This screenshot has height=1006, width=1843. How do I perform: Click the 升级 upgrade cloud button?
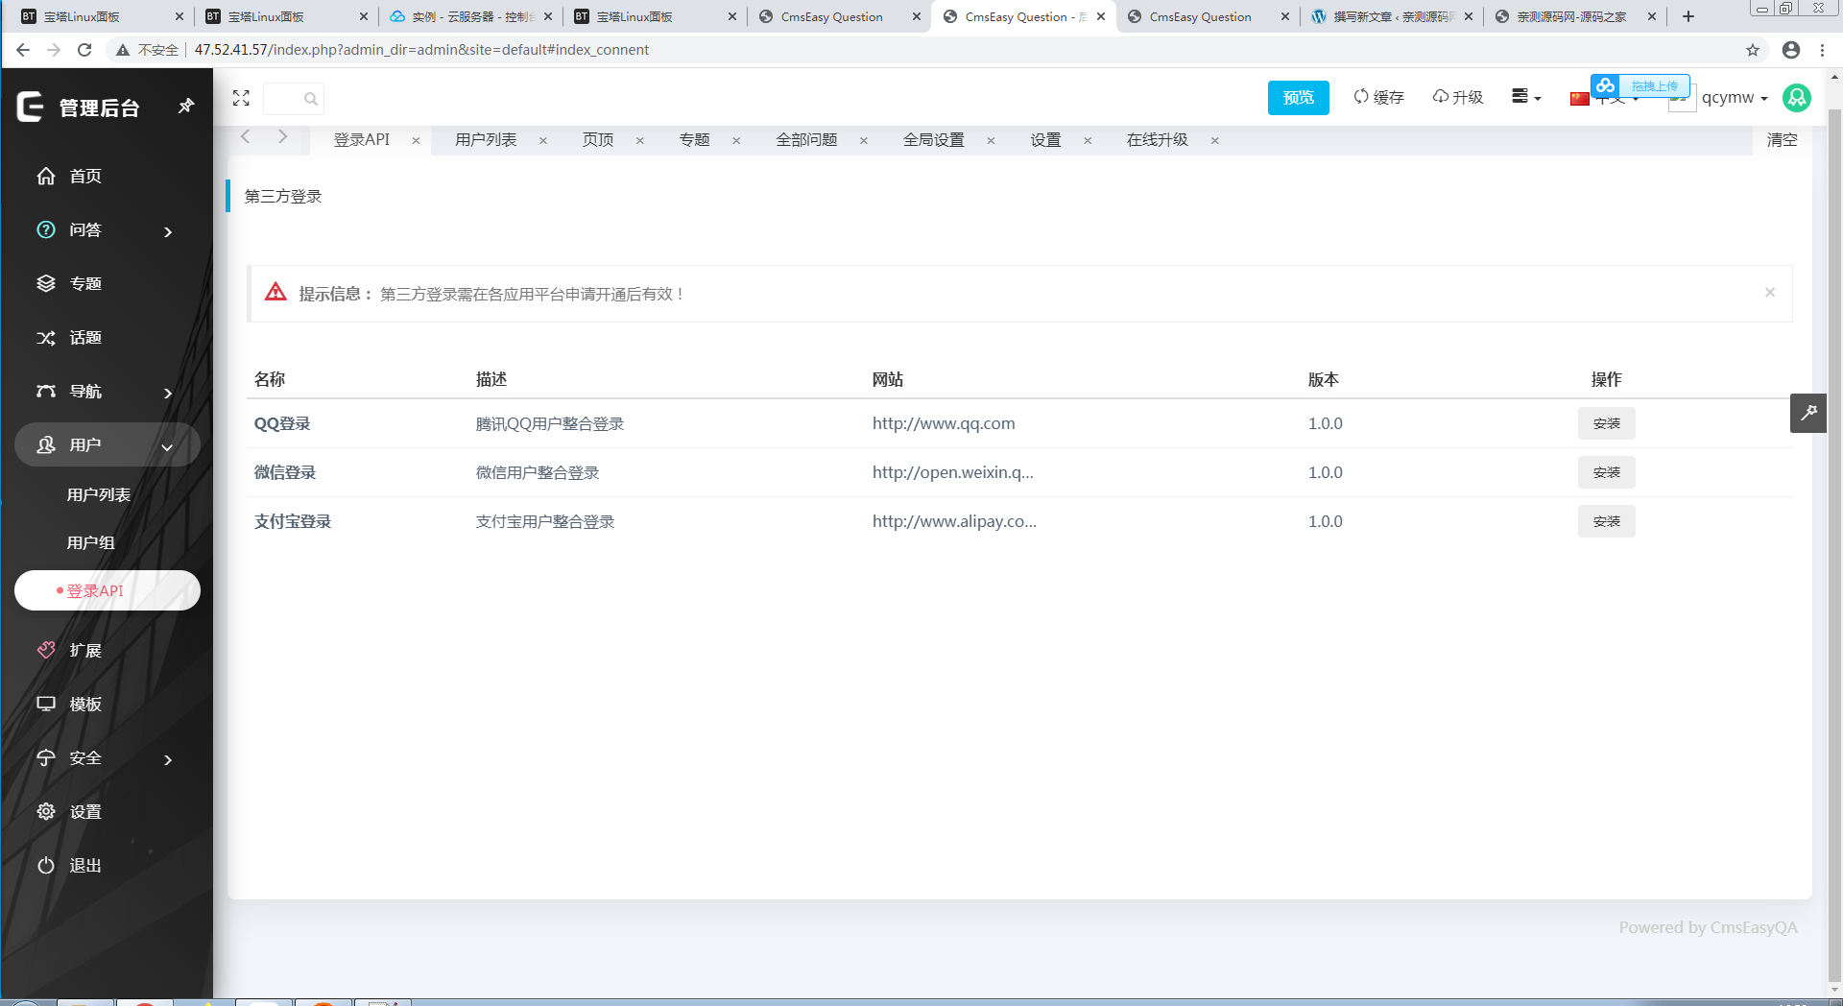(x=1457, y=97)
